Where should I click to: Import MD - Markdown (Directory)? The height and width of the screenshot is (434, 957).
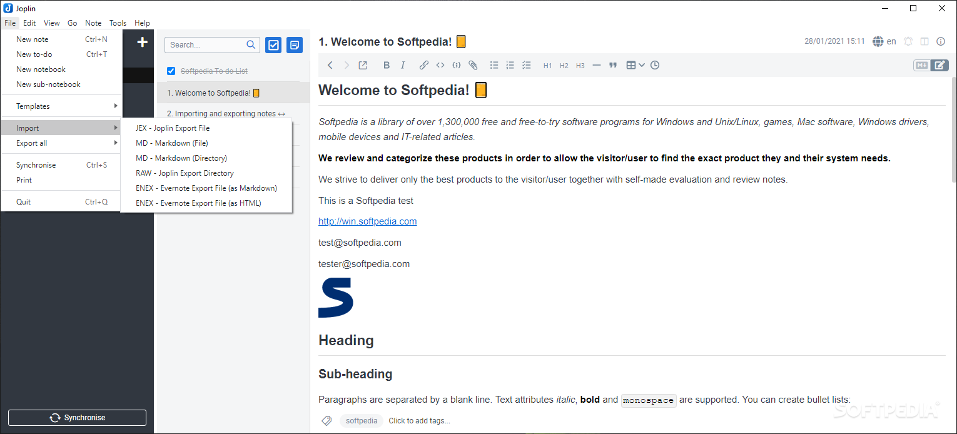[206, 158]
